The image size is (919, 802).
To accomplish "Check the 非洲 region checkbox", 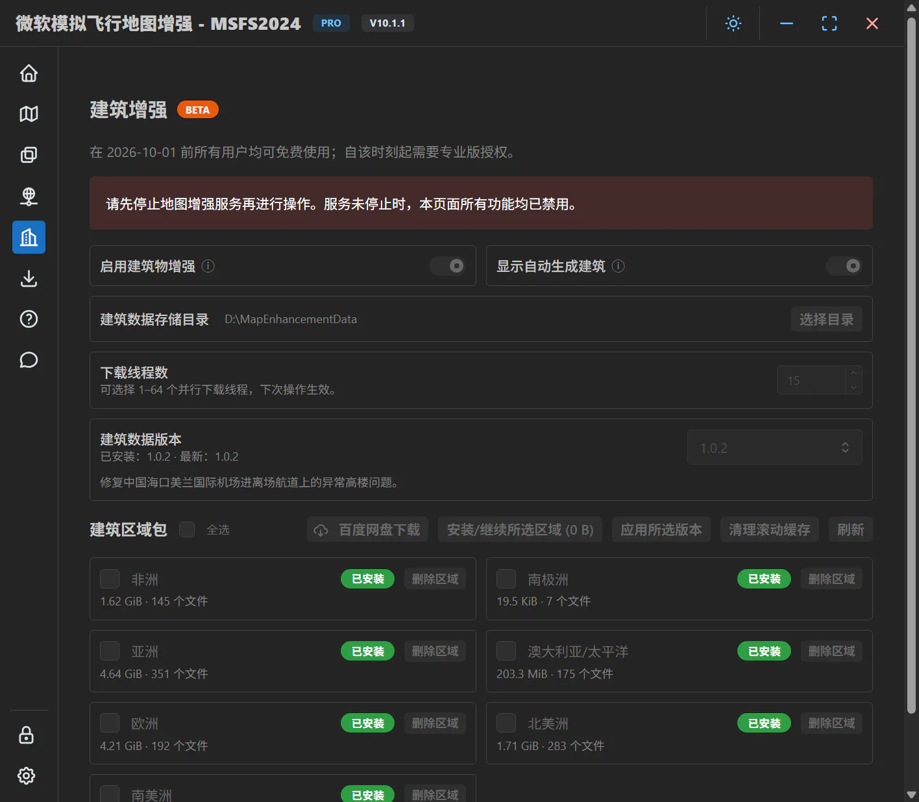I will pyautogui.click(x=110, y=579).
